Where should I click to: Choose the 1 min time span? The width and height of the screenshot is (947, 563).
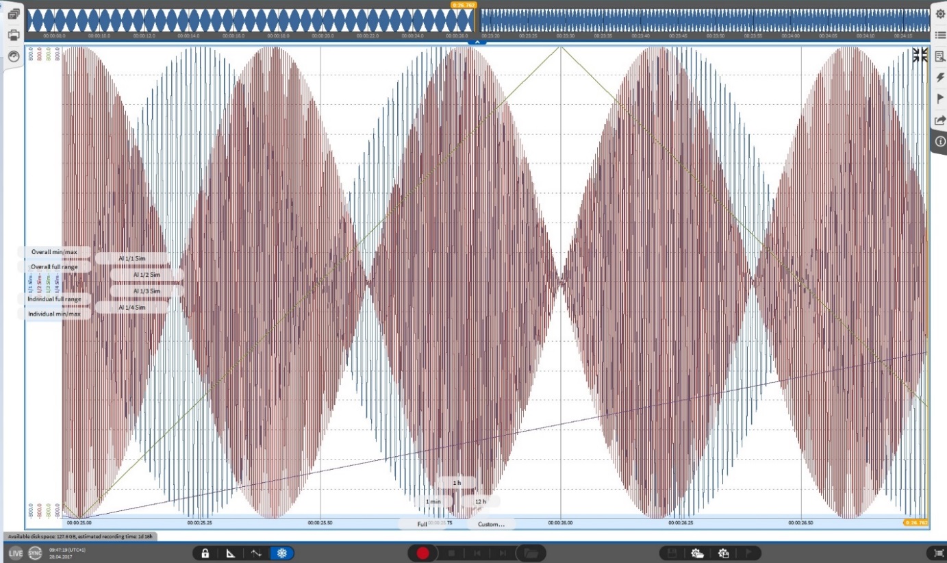(433, 501)
